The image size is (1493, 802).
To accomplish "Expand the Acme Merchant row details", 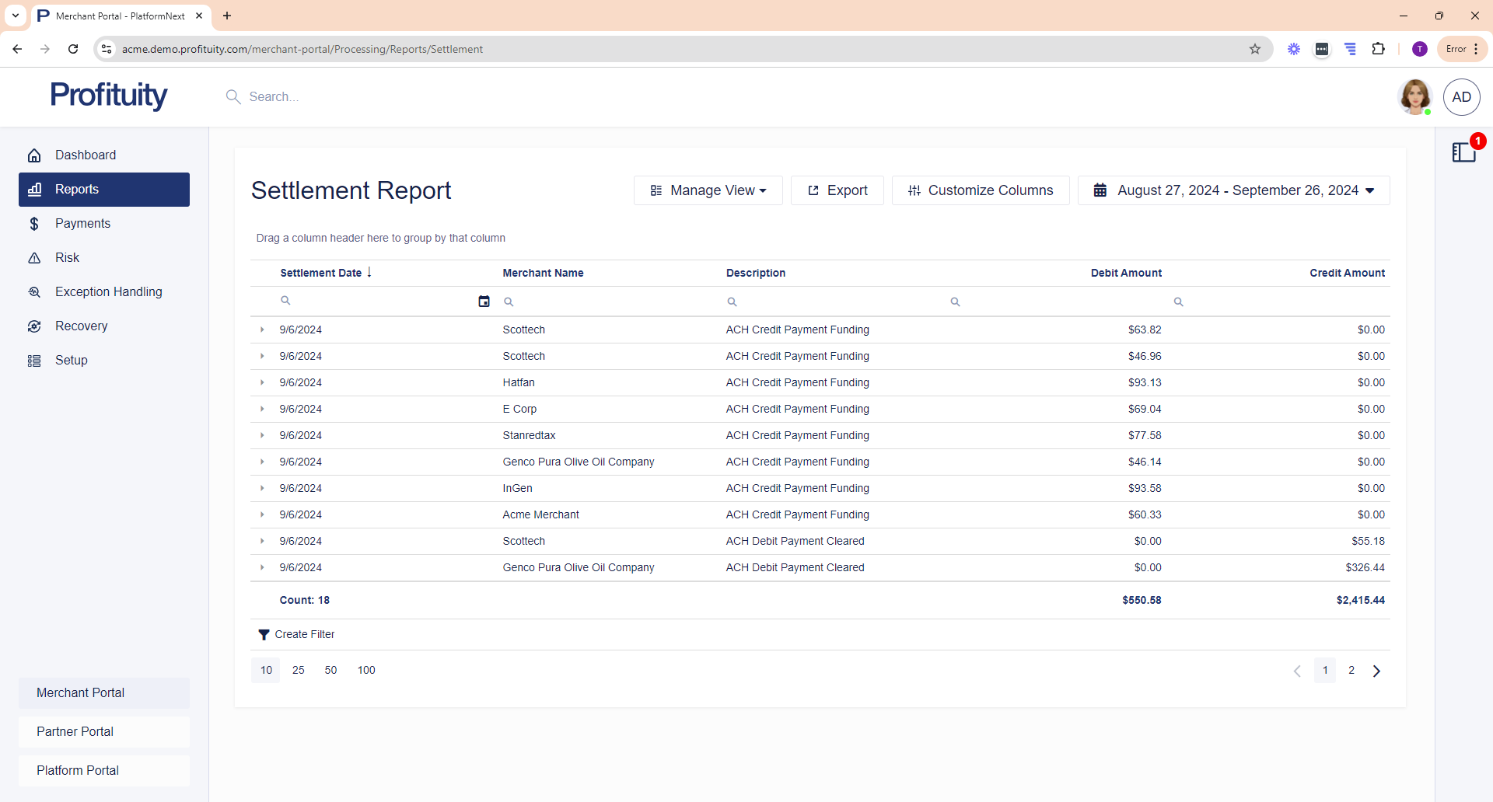I will 262,514.
